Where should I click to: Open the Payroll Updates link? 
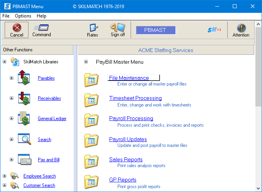click(x=128, y=139)
